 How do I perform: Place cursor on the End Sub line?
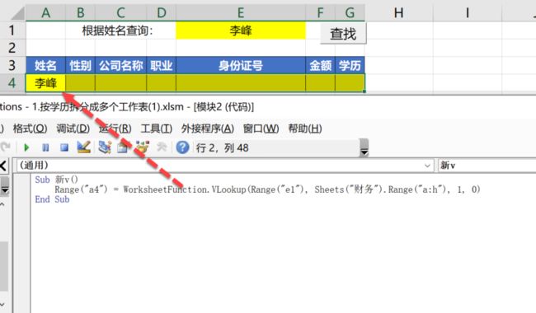[x=52, y=199]
